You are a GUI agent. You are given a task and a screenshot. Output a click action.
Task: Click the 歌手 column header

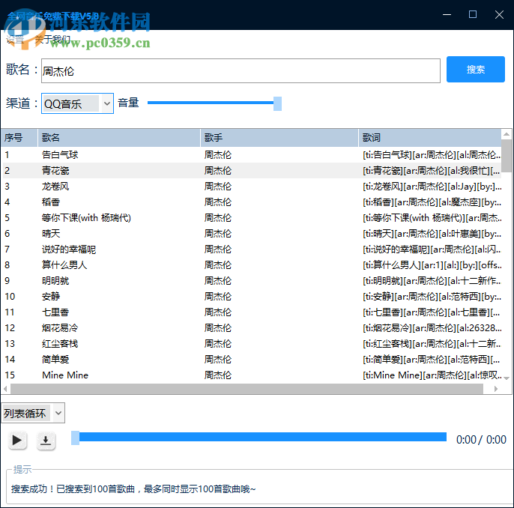coord(279,138)
